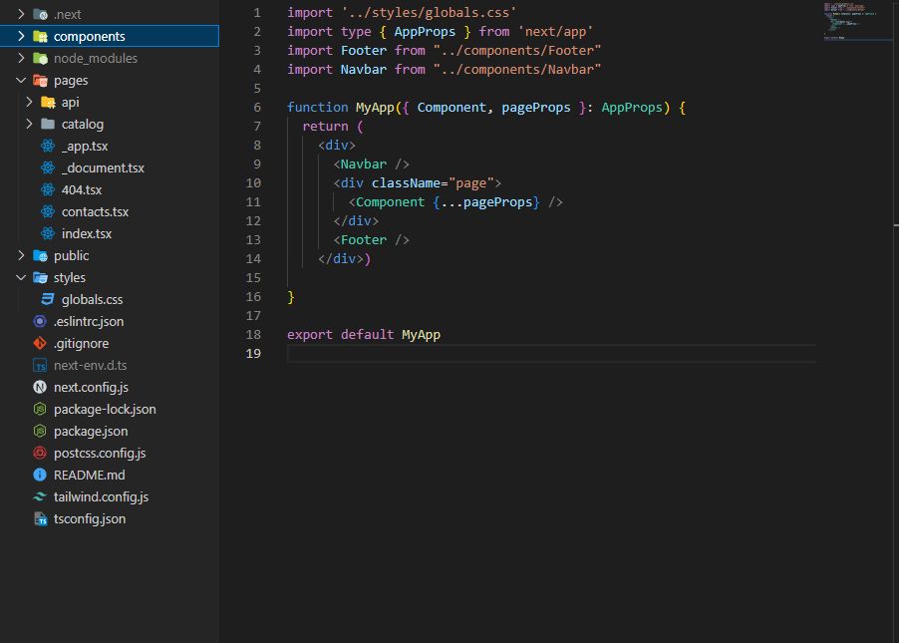Image resolution: width=899 pixels, height=643 pixels.
Task: Click the ESLint icon beside .eslintrc.json
Action: (x=40, y=321)
